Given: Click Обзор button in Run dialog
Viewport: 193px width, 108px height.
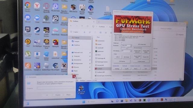Looking at the screenshot, I should (68, 95).
